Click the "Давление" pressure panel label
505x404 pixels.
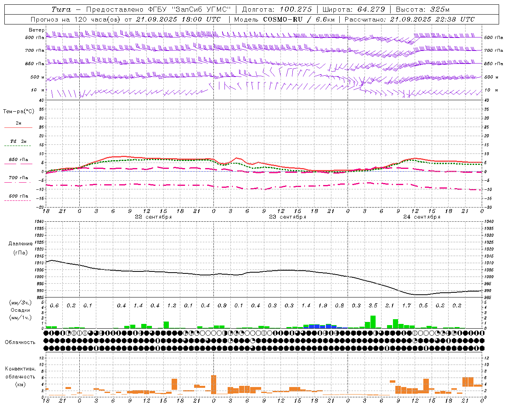coord(21,244)
